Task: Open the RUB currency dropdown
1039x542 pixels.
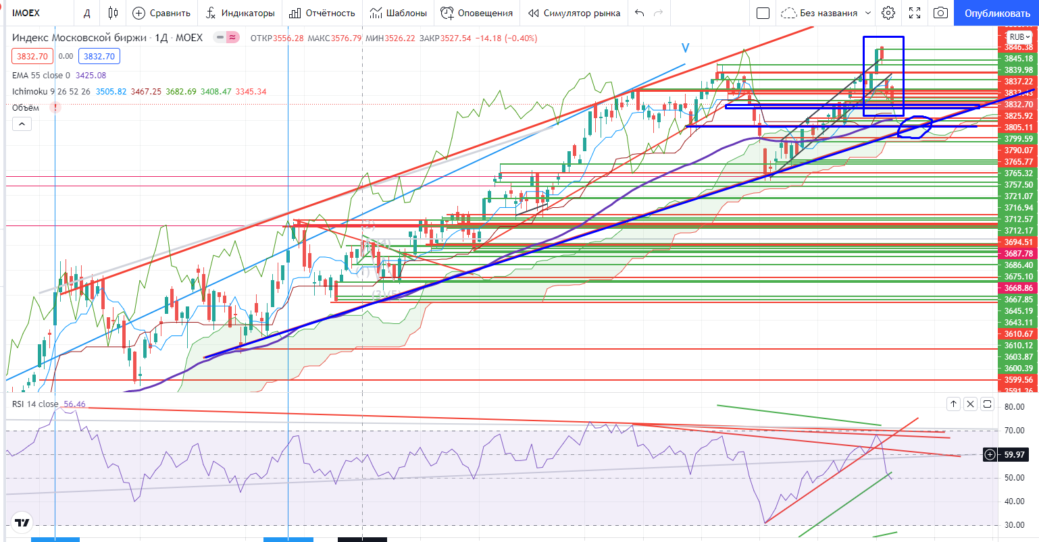Action: 1021,37
